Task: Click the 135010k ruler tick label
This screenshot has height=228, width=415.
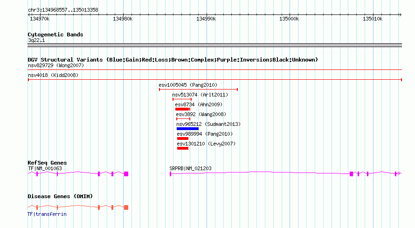Action: pyautogui.click(x=373, y=19)
